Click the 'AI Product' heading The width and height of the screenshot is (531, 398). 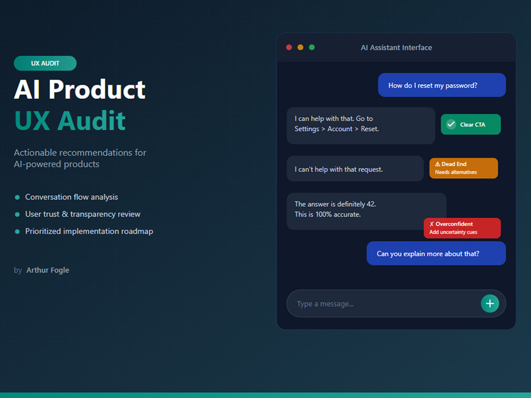point(80,89)
